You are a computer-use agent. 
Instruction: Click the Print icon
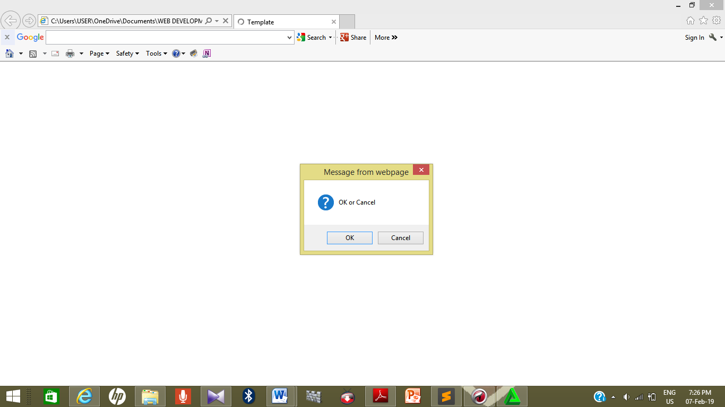pyautogui.click(x=70, y=53)
